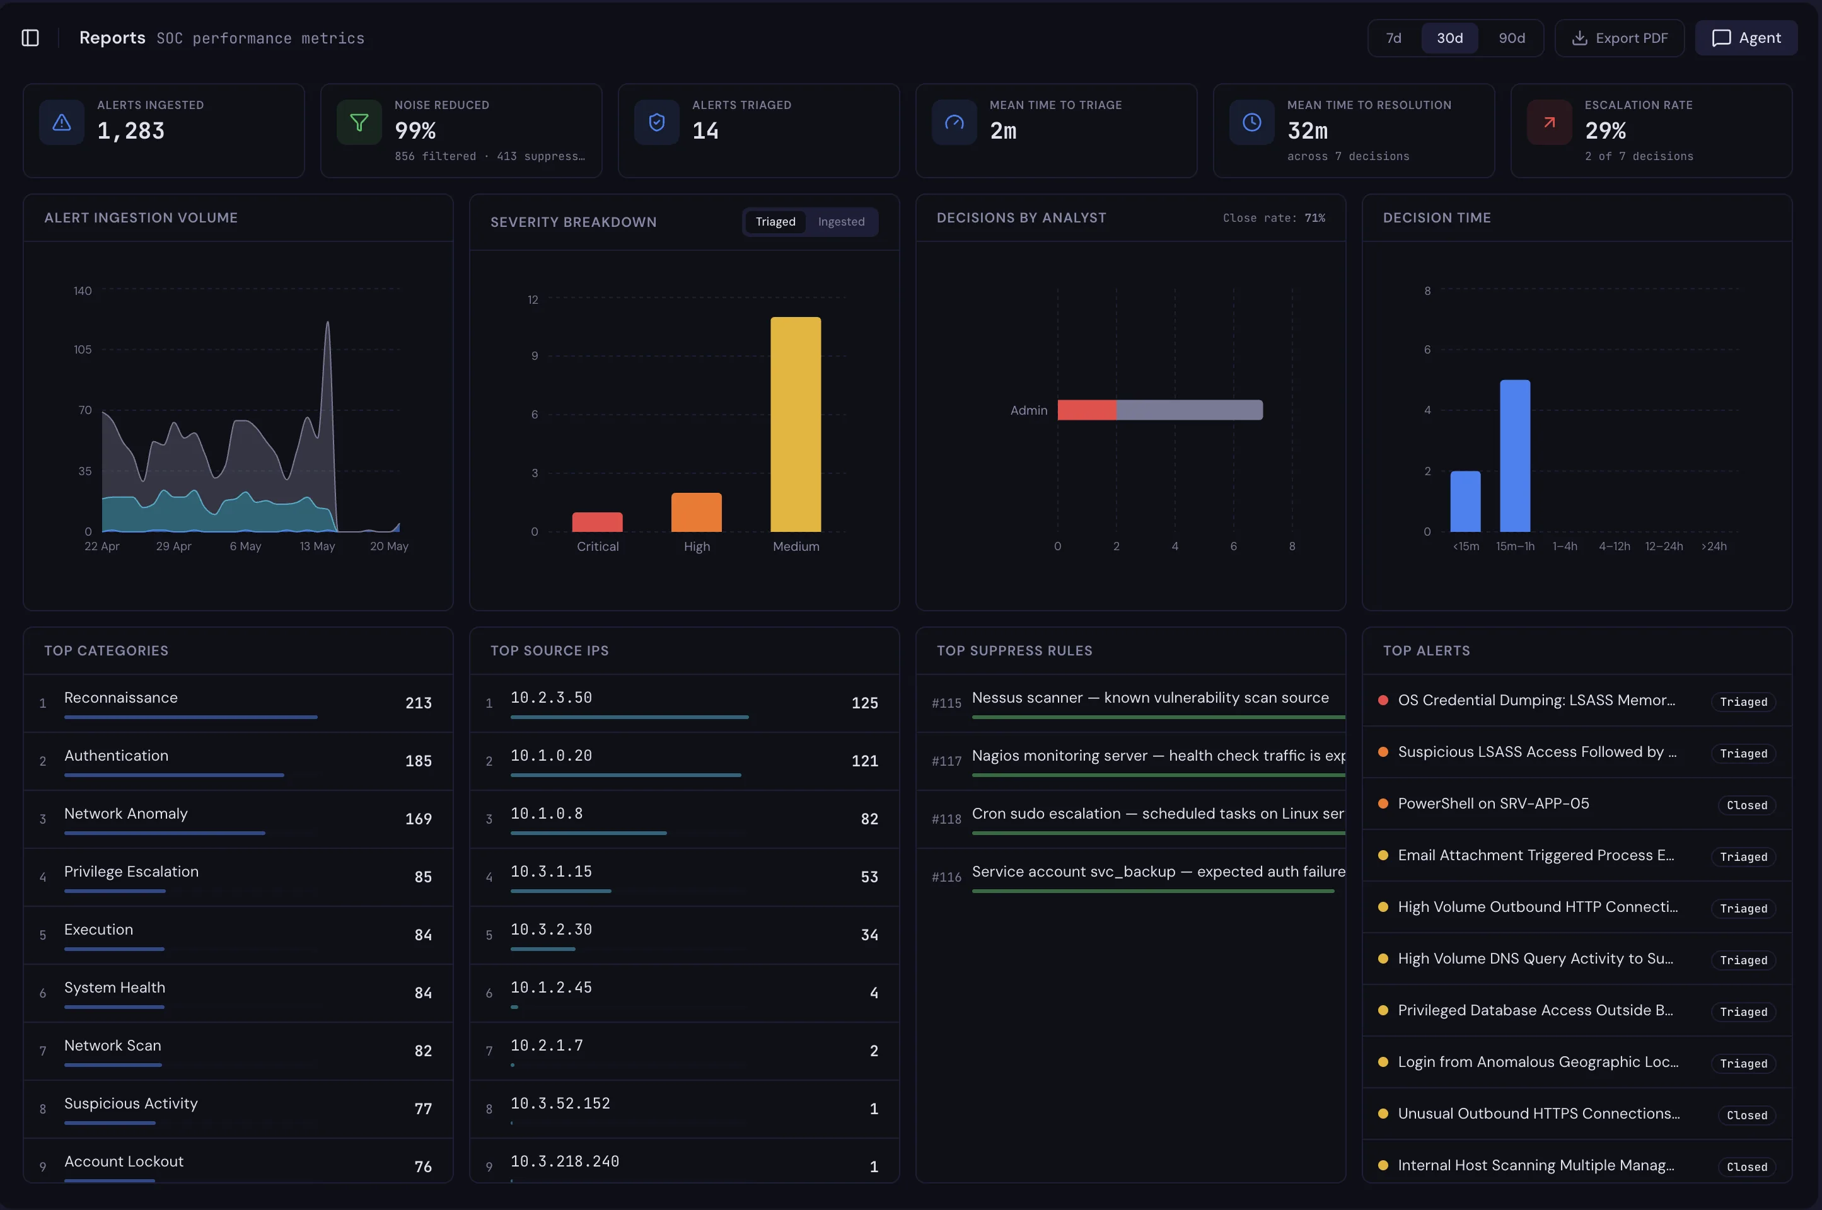Open the Reconnaissance category row
Image resolution: width=1822 pixels, height=1210 pixels.
238,703
